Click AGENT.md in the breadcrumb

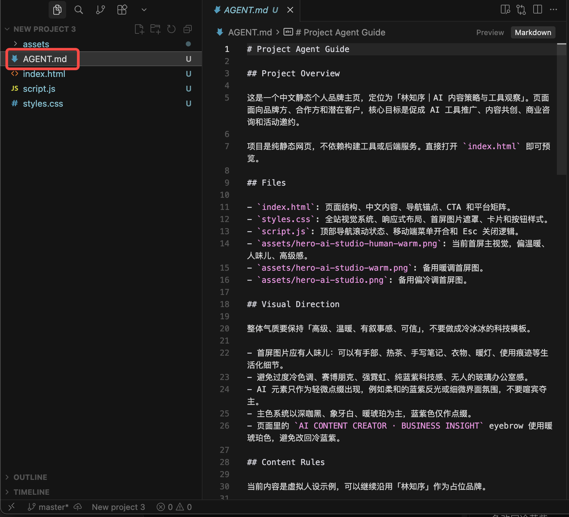pos(250,32)
